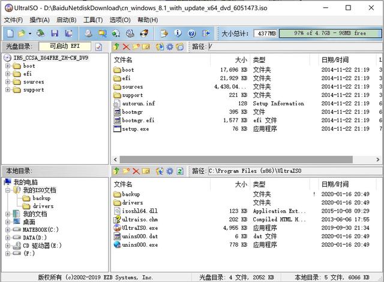The height and width of the screenshot is (282, 384).
Task: Expand the sources folder in the disc tree
Action: (x=8, y=82)
